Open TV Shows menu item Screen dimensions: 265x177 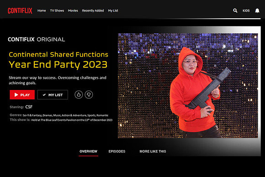click(x=57, y=11)
